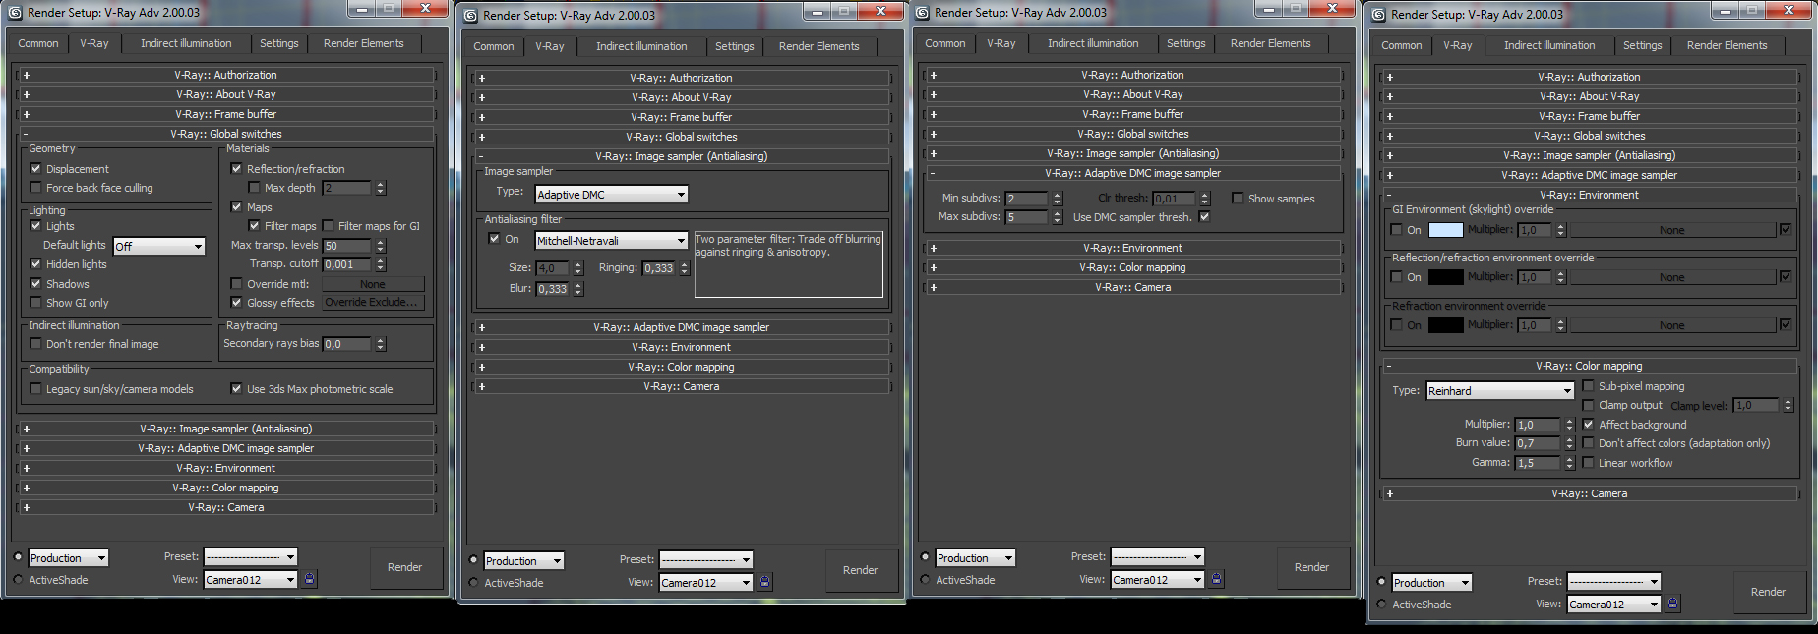
Task: Enable Legacy sun/sky/camera models checkbox
Action: pos(36,389)
